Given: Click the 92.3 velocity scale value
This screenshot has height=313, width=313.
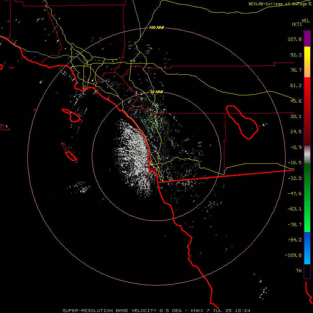Looking at the screenshot, I should tap(296, 55).
